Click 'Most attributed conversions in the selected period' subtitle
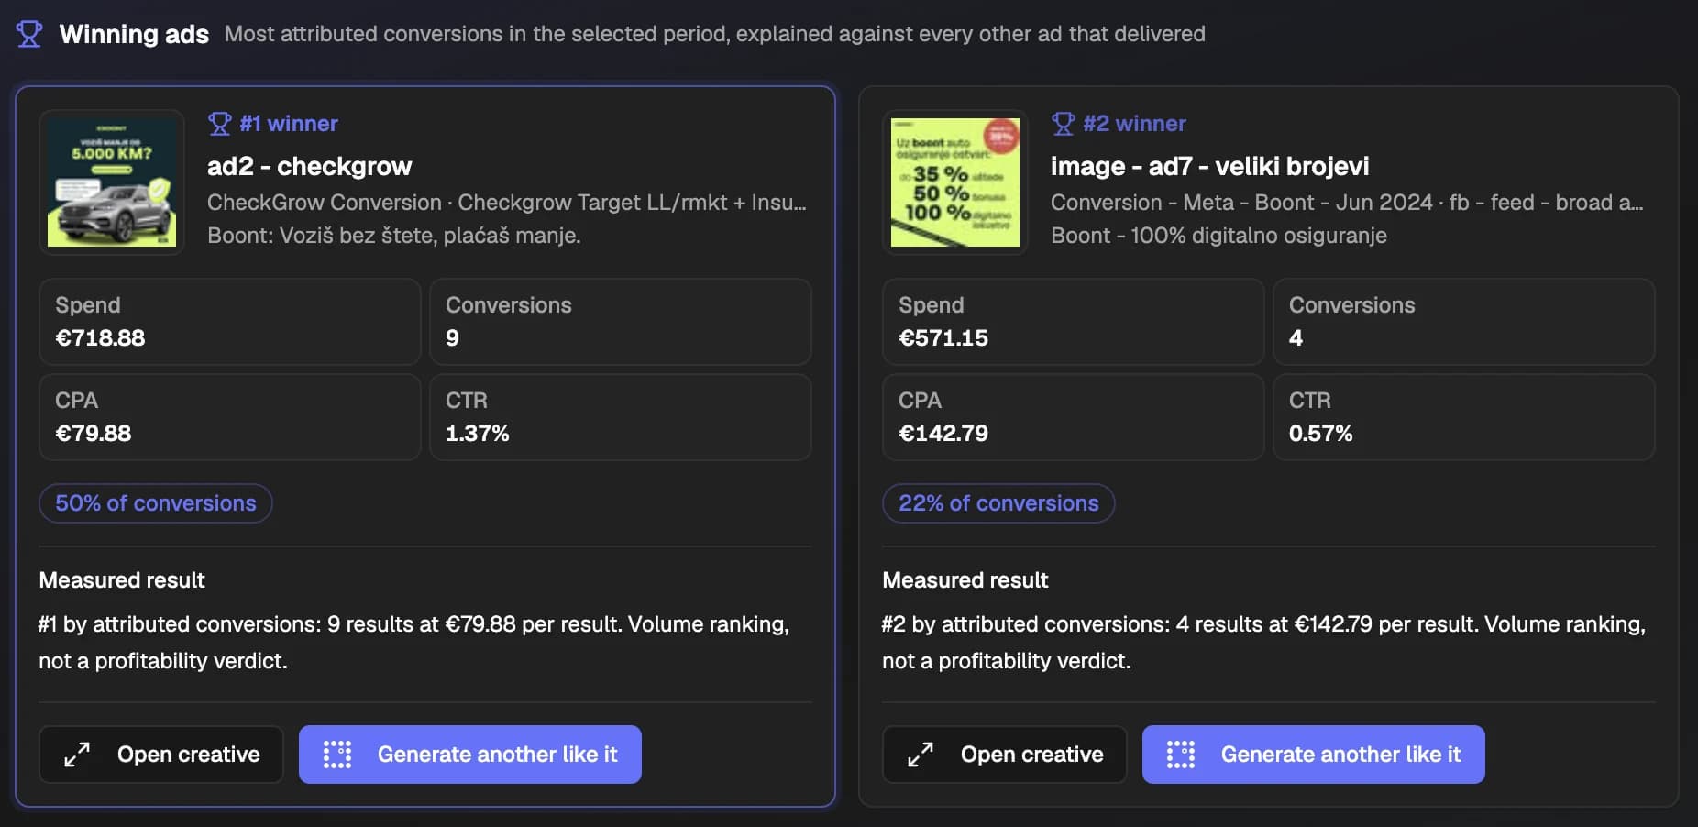Image resolution: width=1698 pixels, height=827 pixels. [715, 34]
